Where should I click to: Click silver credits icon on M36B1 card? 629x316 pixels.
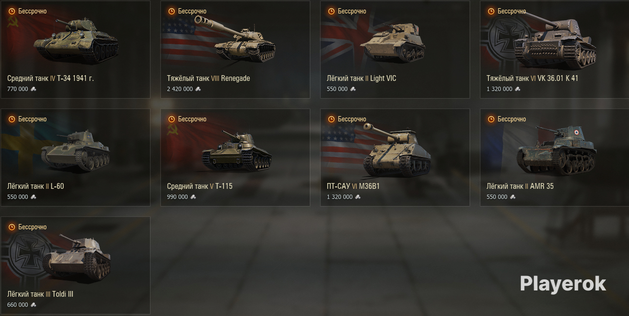tap(358, 197)
